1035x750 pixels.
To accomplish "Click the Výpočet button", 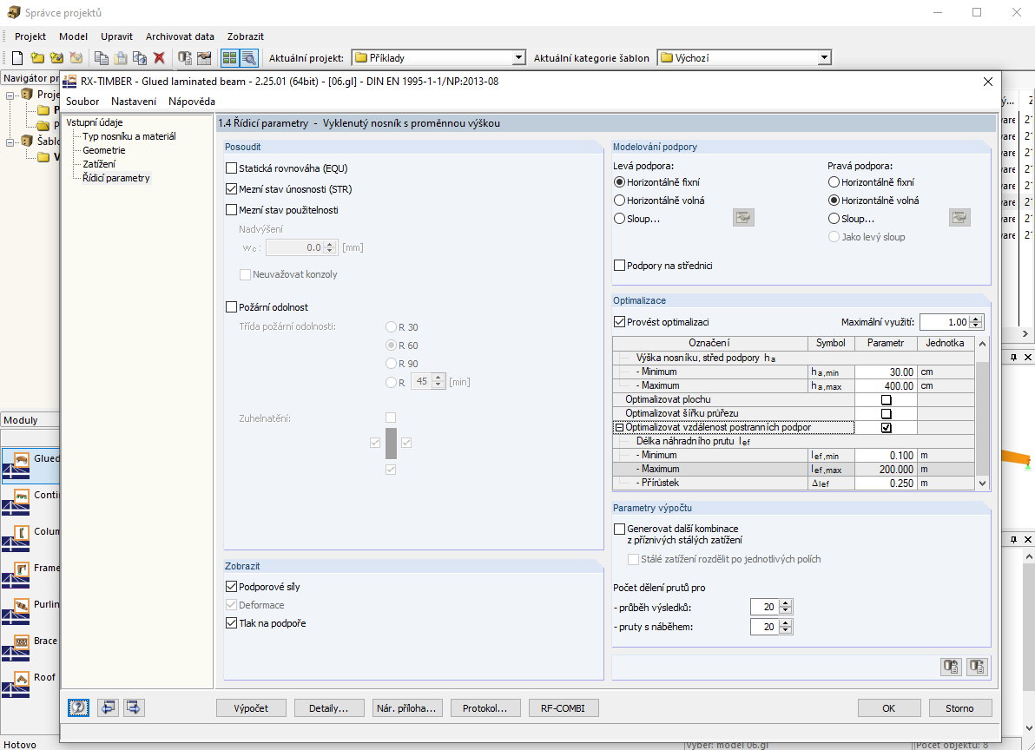I will [x=252, y=708].
